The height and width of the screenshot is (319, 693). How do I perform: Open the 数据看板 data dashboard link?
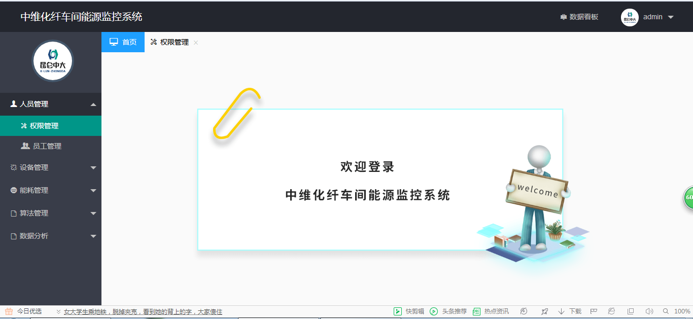coord(579,17)
